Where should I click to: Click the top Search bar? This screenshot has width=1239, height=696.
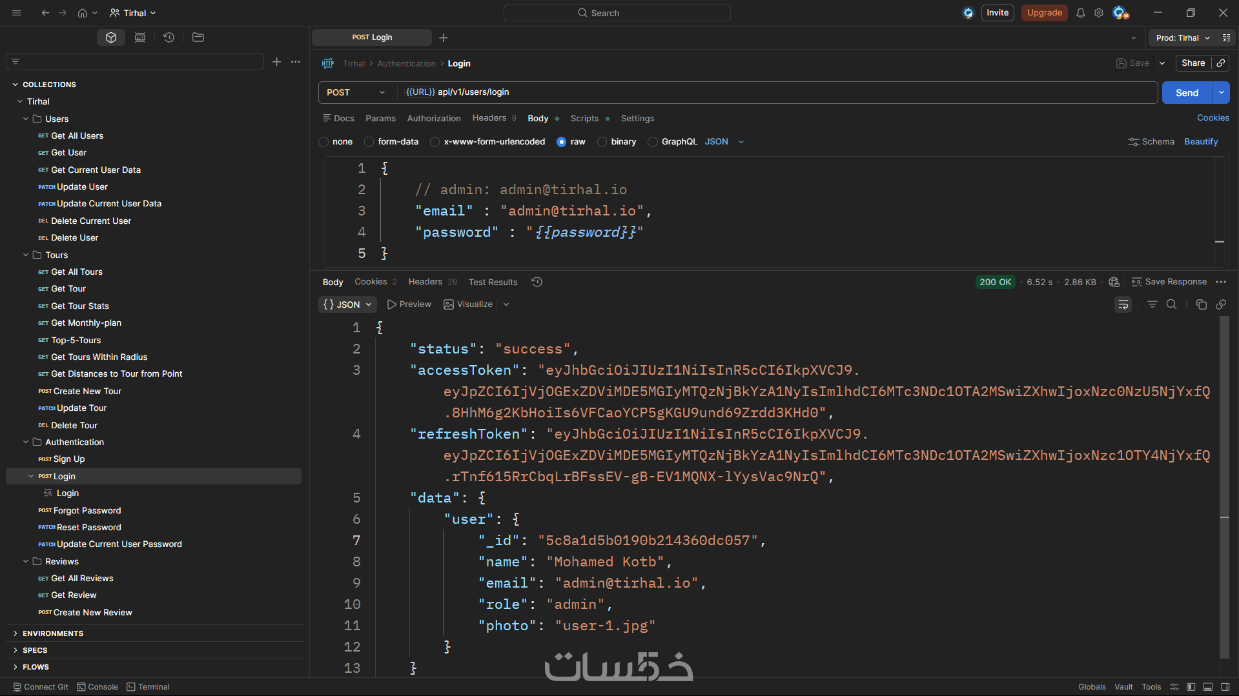617,13
